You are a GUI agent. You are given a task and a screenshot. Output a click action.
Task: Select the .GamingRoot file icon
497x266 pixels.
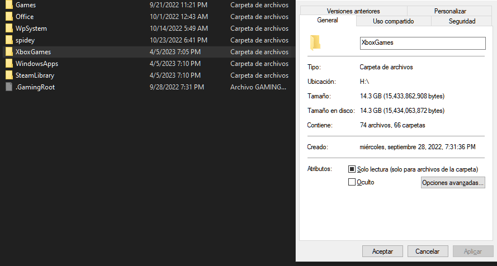(9, 87)
